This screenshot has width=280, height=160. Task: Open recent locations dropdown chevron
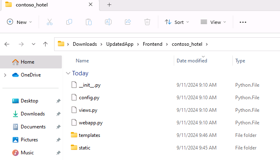(x=33, y=44)
